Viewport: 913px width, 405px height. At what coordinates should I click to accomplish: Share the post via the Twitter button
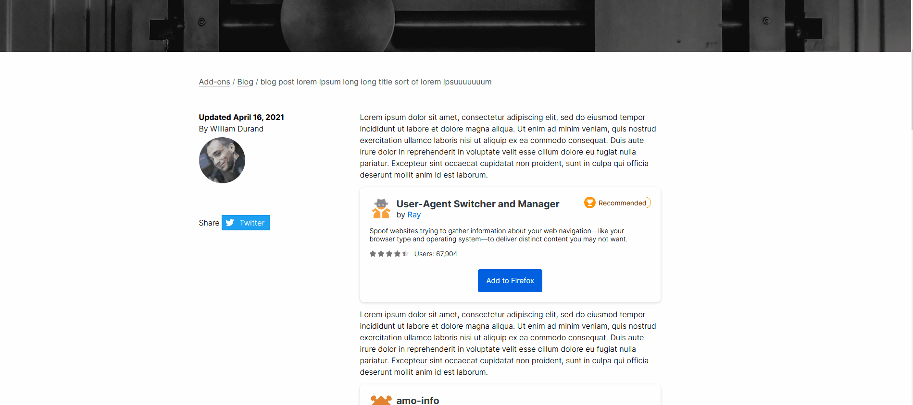tap(246, 223)
